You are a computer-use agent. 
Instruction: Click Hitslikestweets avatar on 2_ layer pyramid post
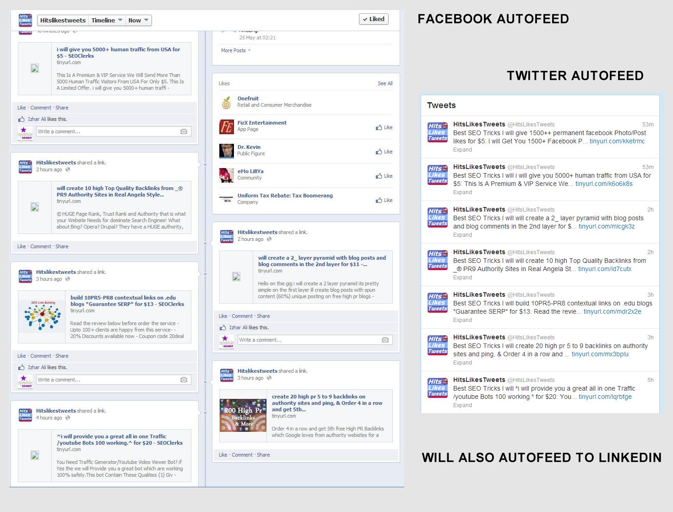(227, 236)
